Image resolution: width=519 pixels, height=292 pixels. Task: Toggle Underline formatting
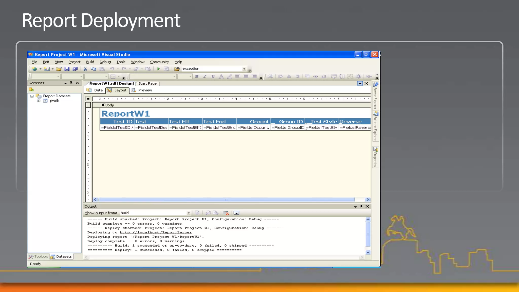pos(213,76)
